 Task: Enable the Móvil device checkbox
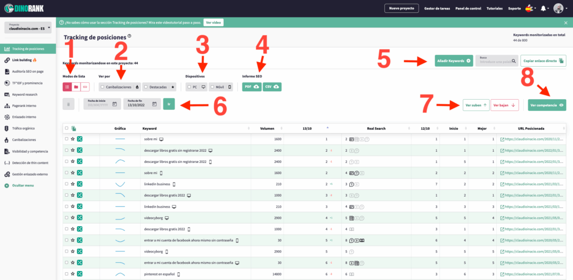[212, 87]
